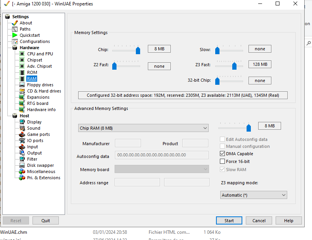This screenshot has width=312, height=240.
Task: Click the Product input field
Action: pos(195,143)
